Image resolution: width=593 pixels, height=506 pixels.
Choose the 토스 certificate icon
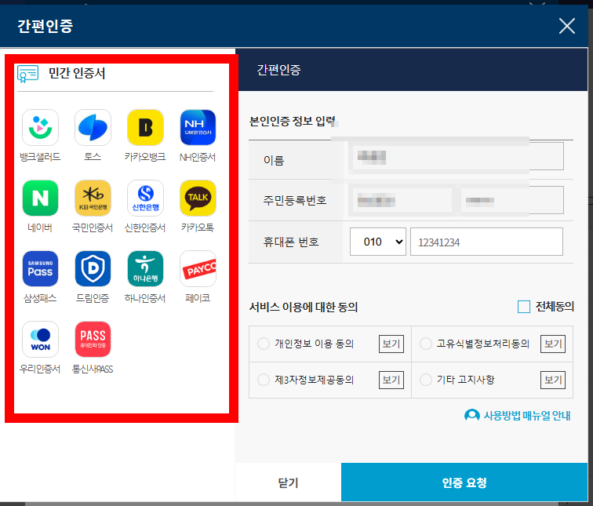(93, 127)
